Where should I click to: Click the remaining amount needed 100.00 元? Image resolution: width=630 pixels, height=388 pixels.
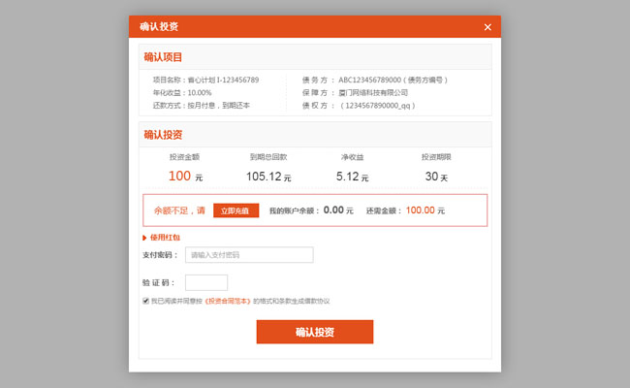tap(425, 210)
